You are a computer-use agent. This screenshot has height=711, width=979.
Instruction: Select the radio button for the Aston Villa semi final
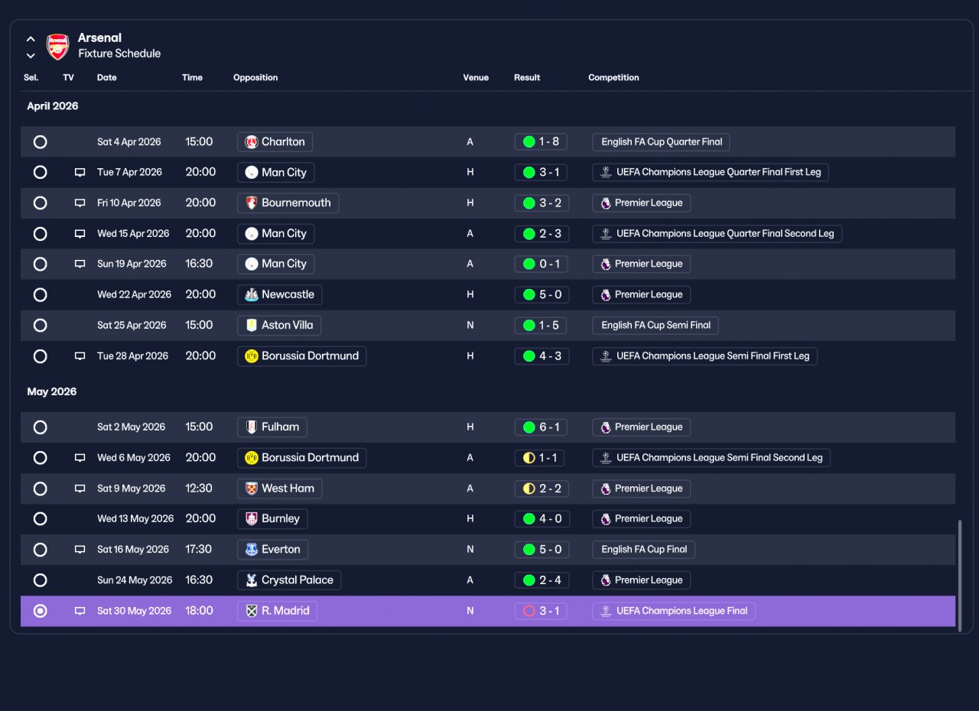pyautogui.click(x=40, y=325)
